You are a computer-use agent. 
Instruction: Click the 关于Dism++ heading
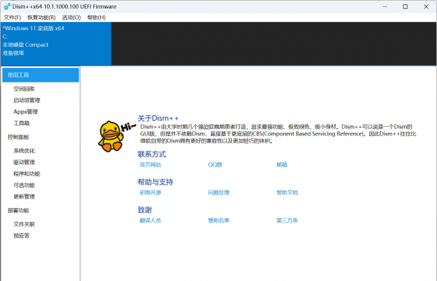pos(158,118)
